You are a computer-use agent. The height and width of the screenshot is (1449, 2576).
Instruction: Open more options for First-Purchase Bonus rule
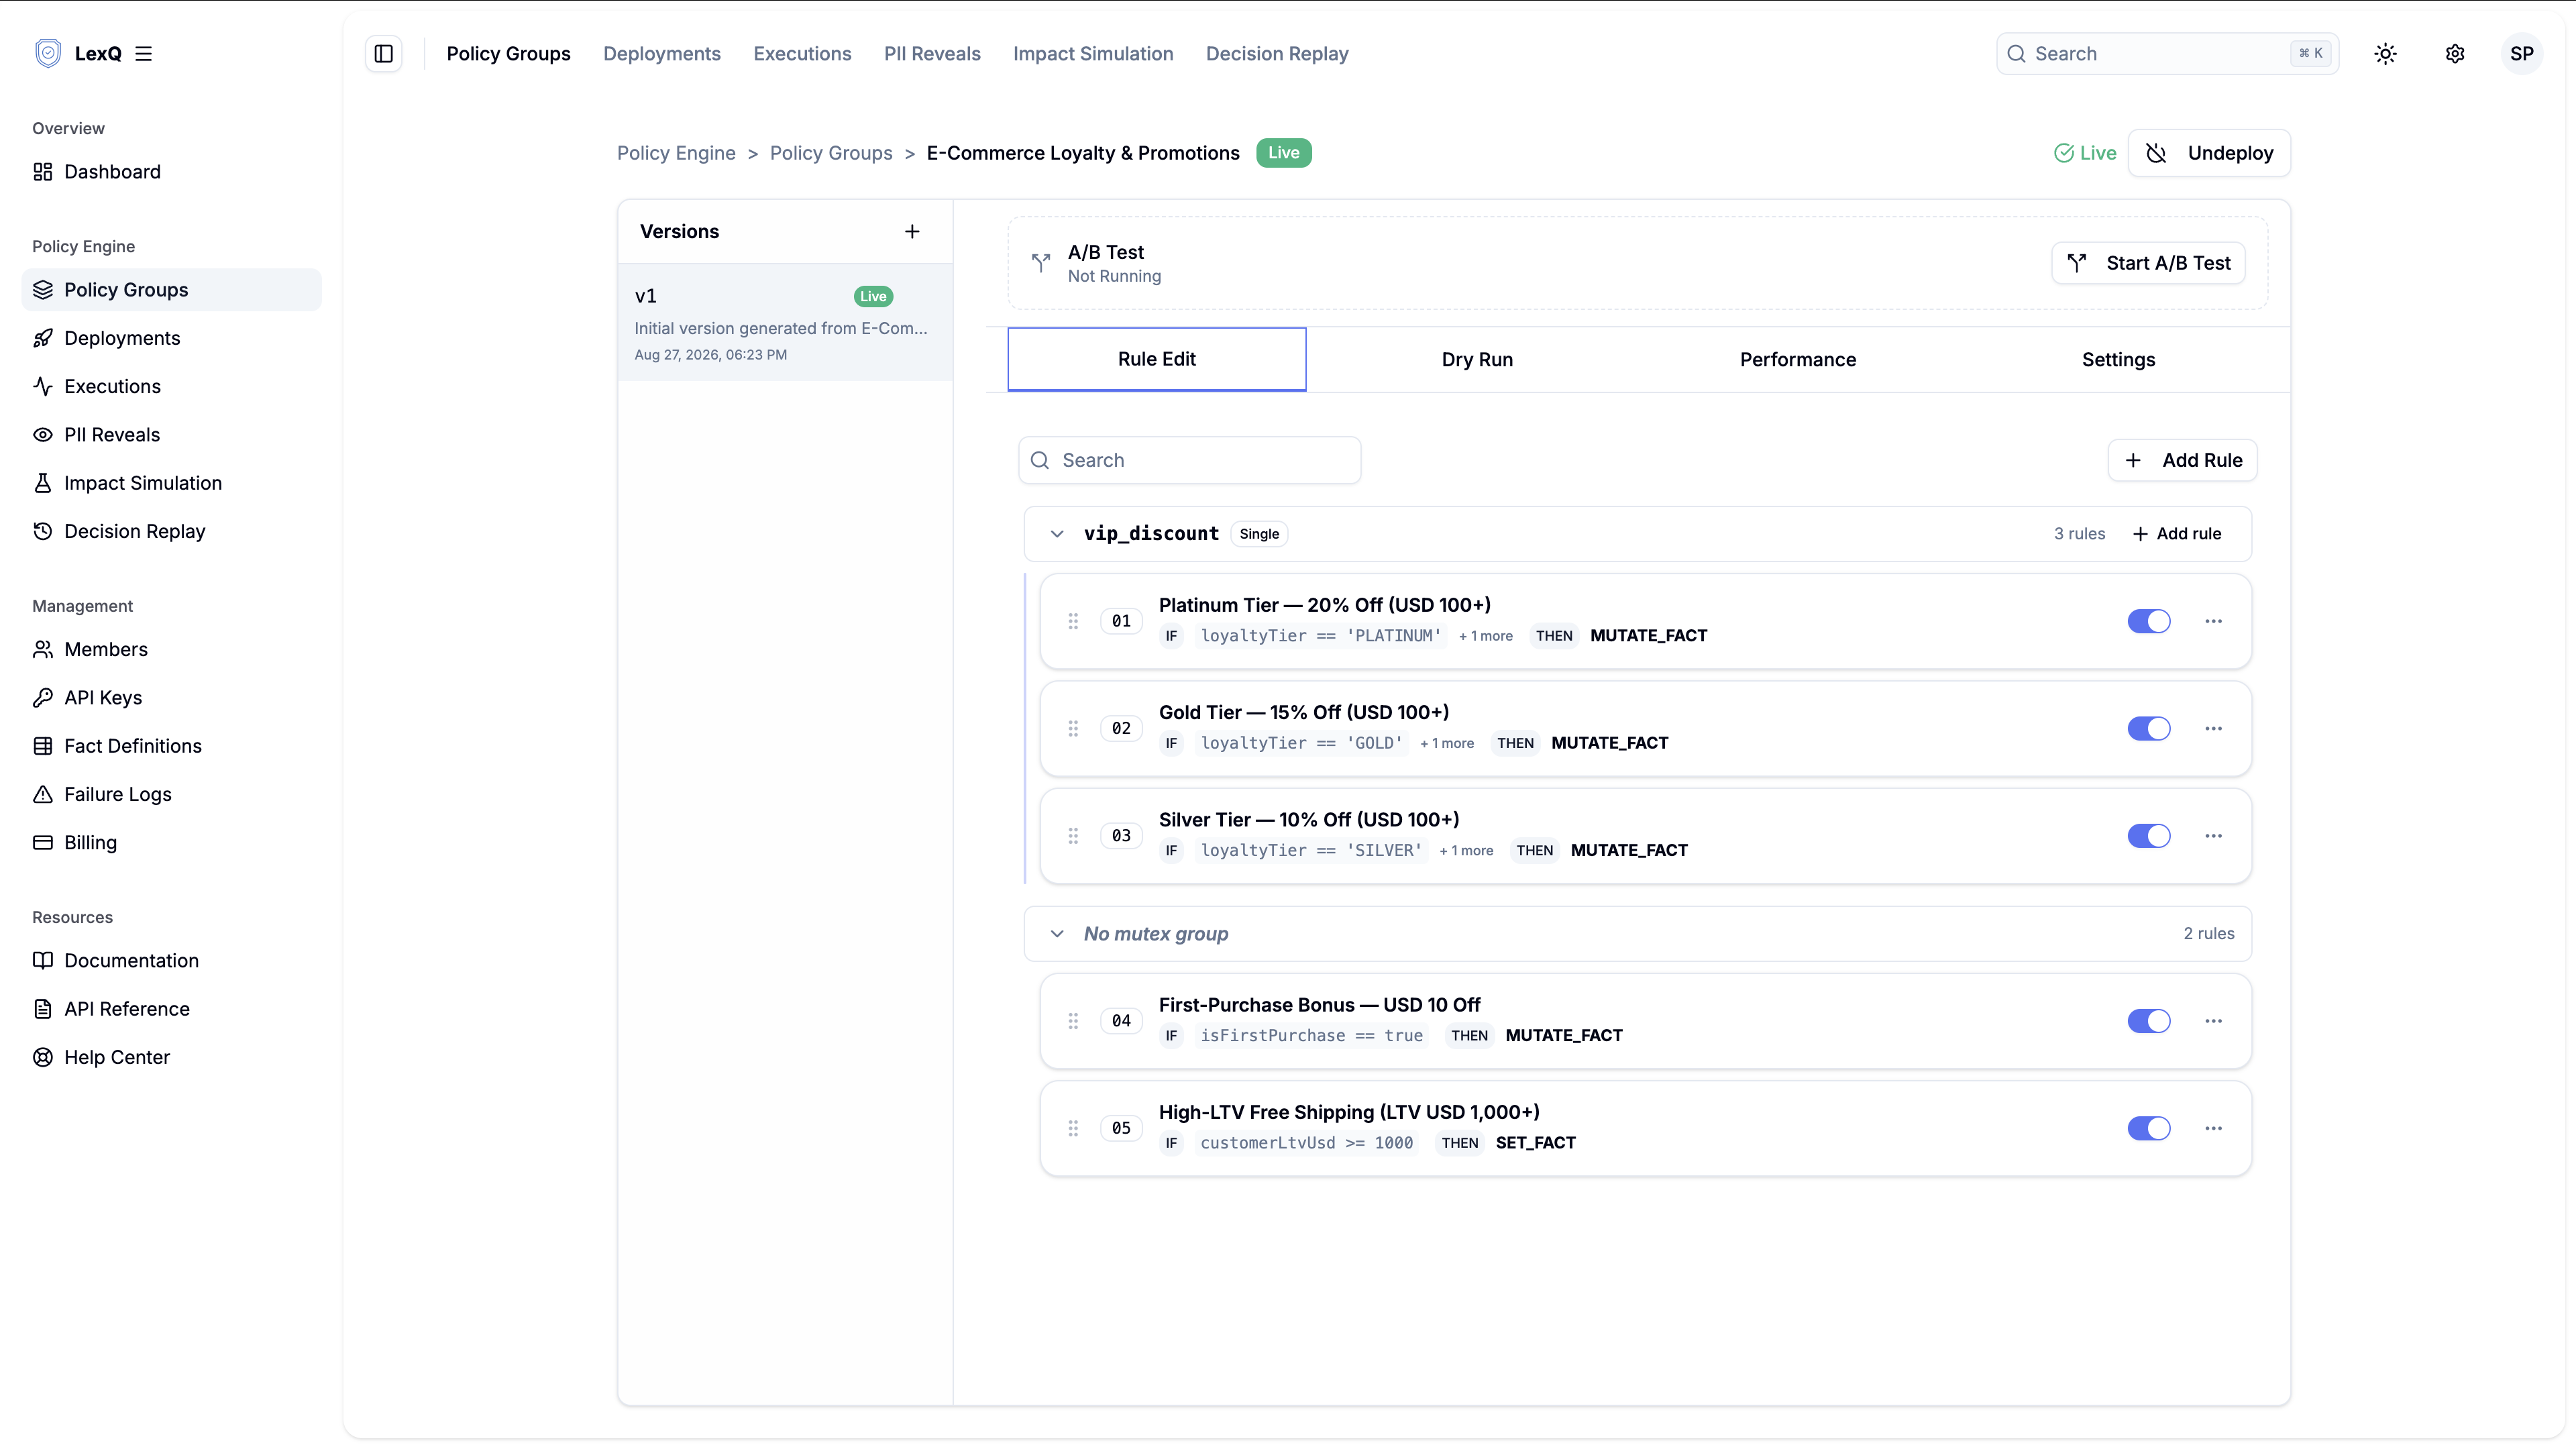[2213, 1021]
